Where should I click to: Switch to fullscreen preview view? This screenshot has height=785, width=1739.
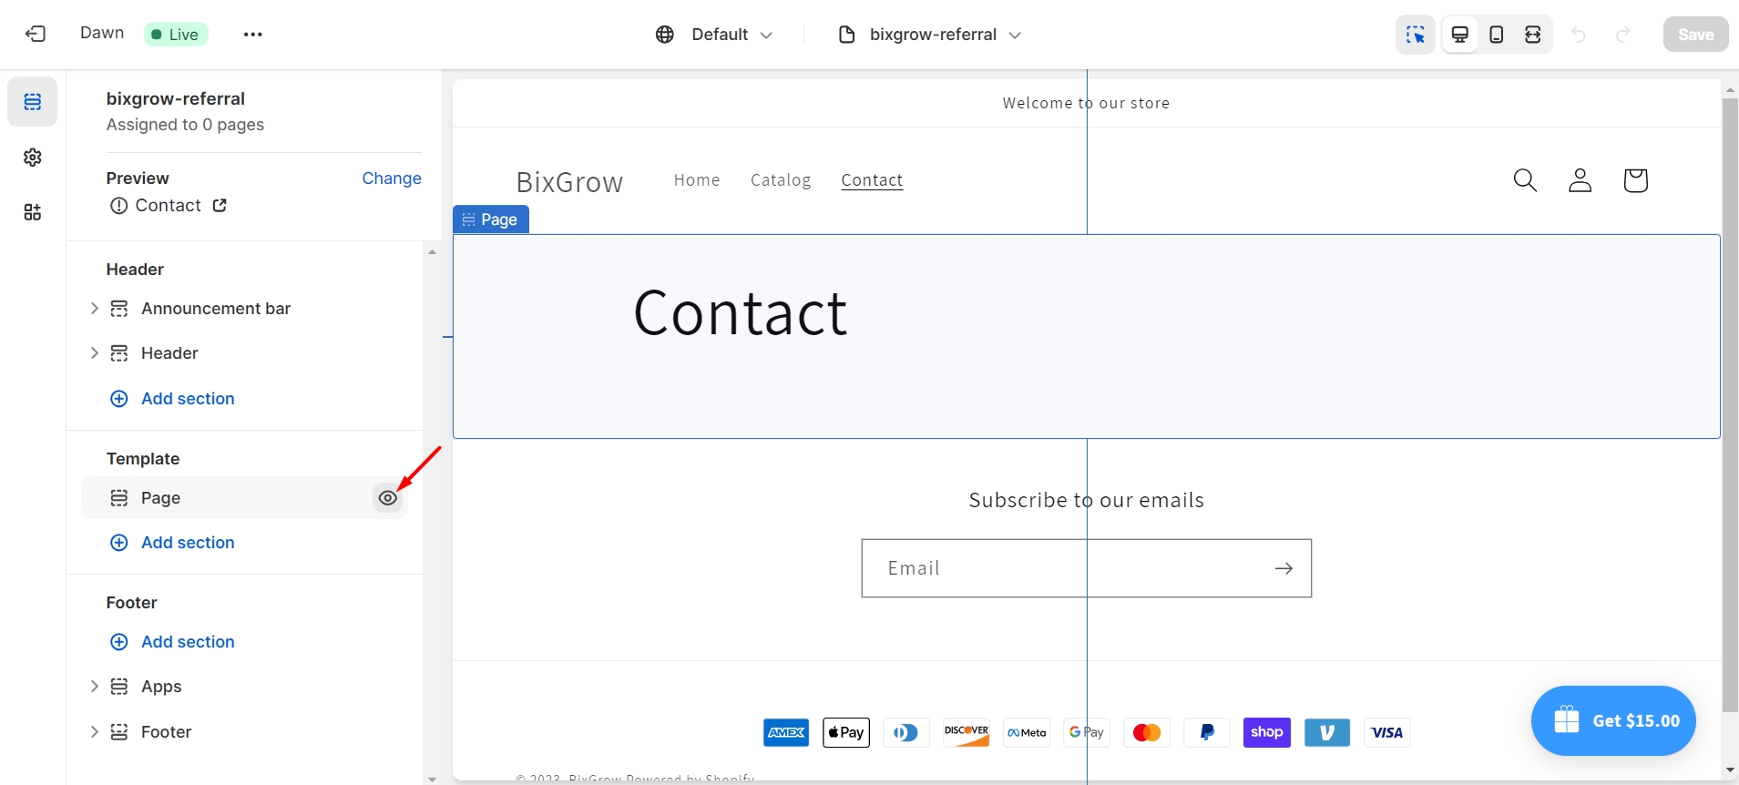tap(1533, 35)
